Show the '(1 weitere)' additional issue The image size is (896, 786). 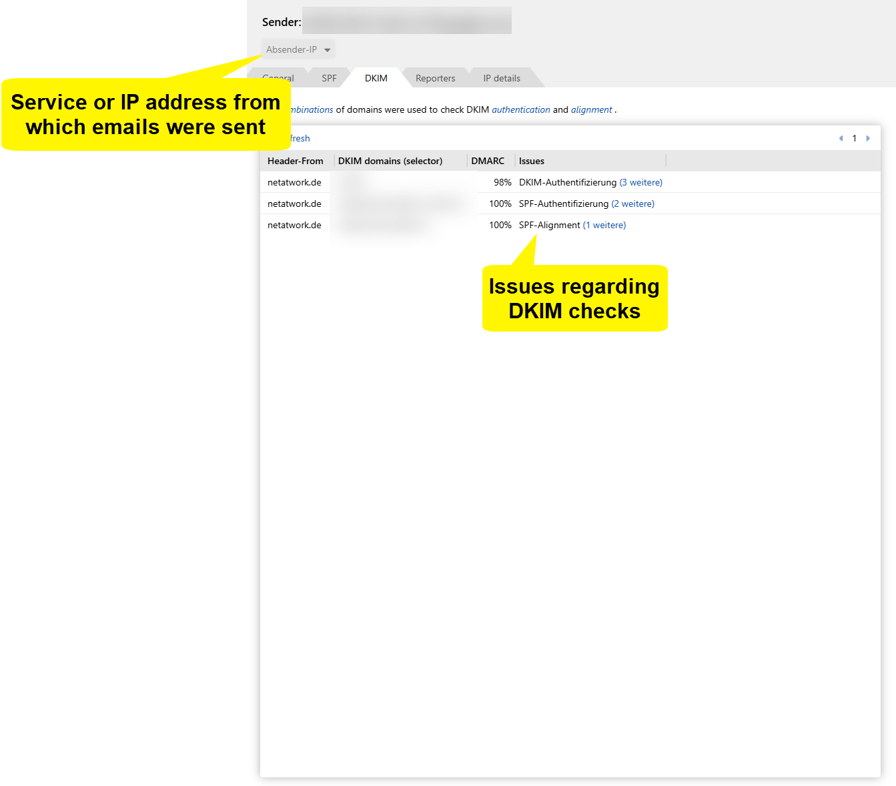coord(604,225)
